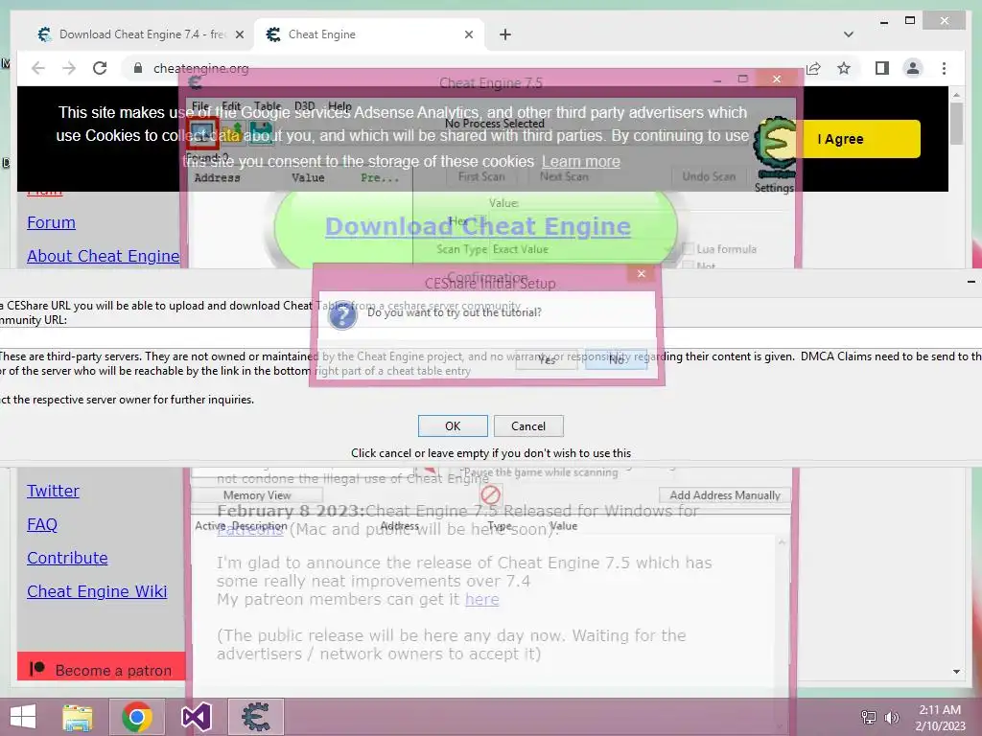Close the Cheat Engine tab with X
This screenshot has width=982, height=736.
pos(468,34)
